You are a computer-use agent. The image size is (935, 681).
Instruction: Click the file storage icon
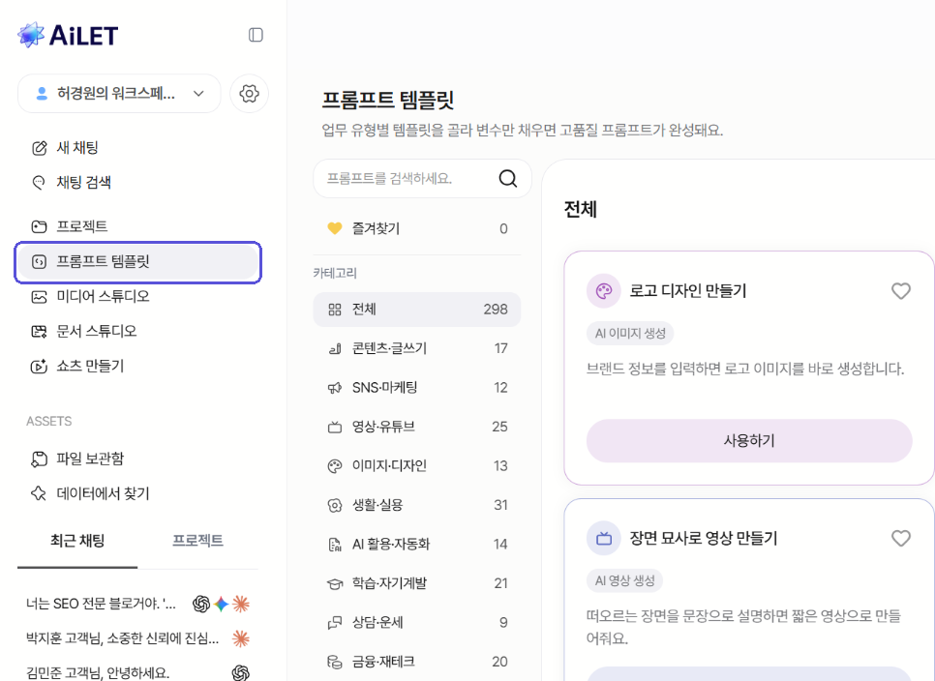click(40, 459)
